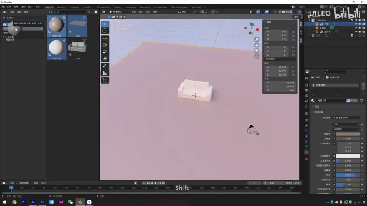Open the Object Mode dropdown
The image size is (367, 206).
tap(119, 12)
